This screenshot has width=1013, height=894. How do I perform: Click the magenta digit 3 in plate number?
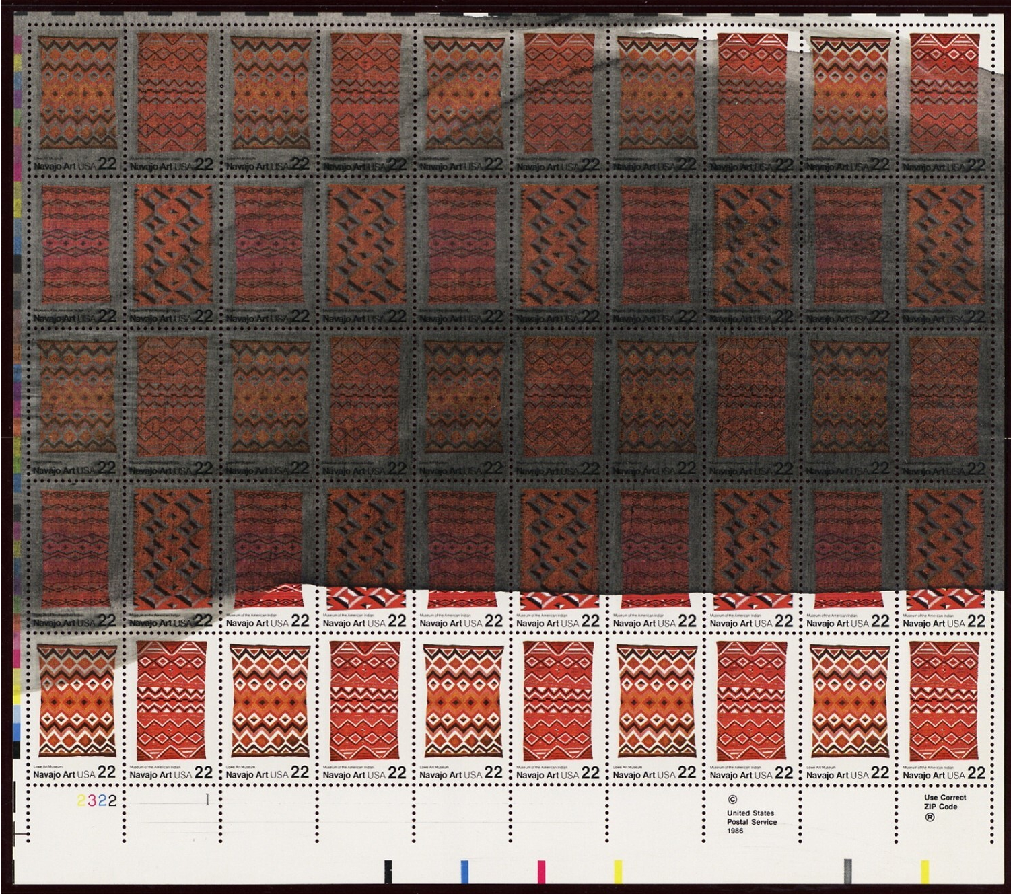click(x=92, y=800)
